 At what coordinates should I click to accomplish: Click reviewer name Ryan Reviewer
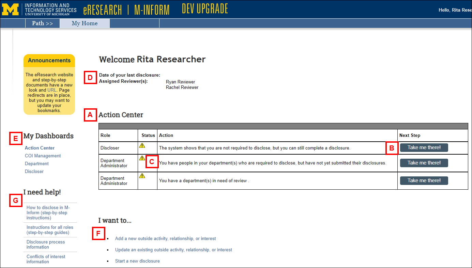coord(181,82)
